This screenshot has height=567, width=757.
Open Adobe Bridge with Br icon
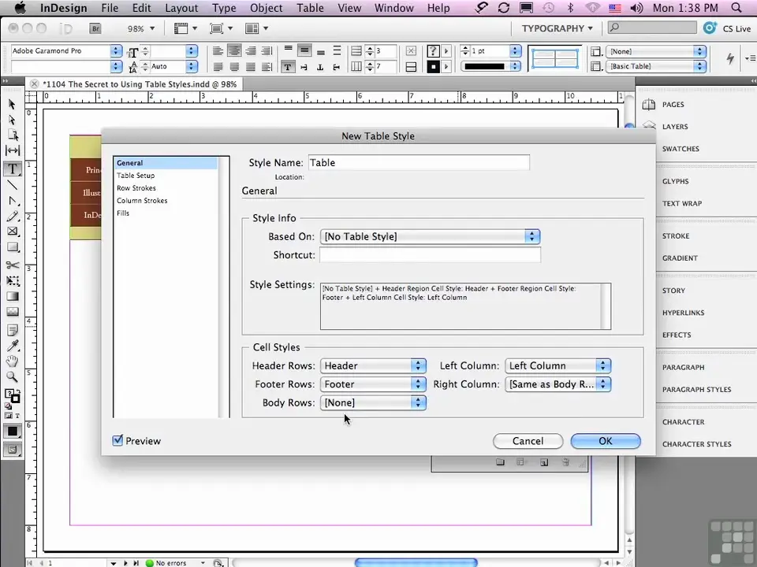pos(95,28)
